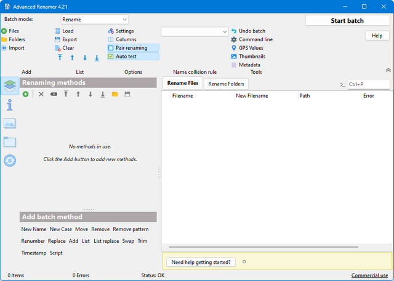Move method down in methods toolbar
Viewport: 394px width, 281px height.
[x=90, y=94]
